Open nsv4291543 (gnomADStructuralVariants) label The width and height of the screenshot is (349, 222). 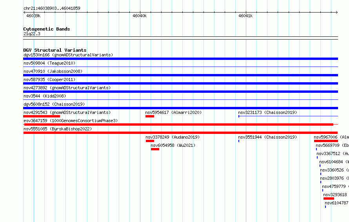pyautogui.click(x=67, y=112)
